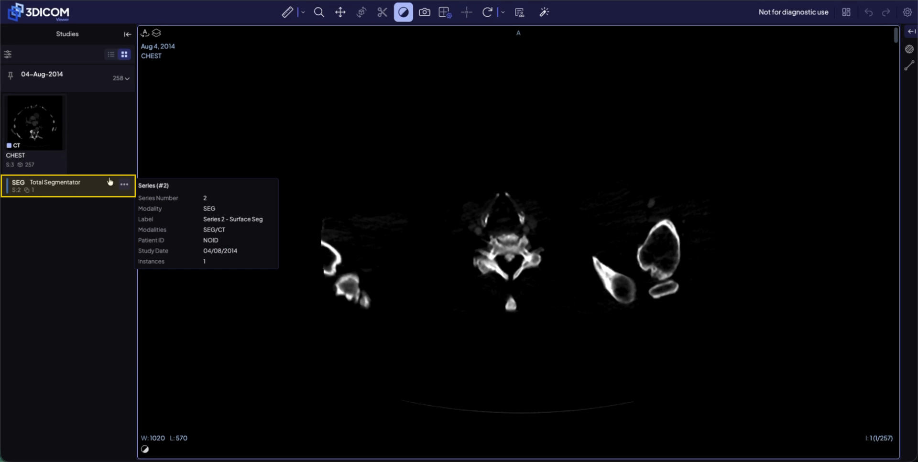Image resolution: width=918 pixels, height=462 pixels.
Task: Open the measurement tool dropdown arrow
Action: (x=303, y=12)
